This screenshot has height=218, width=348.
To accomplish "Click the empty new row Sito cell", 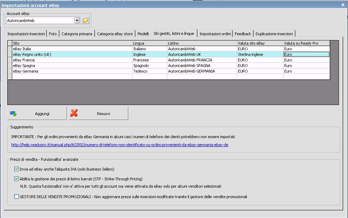I will (72, 77).
